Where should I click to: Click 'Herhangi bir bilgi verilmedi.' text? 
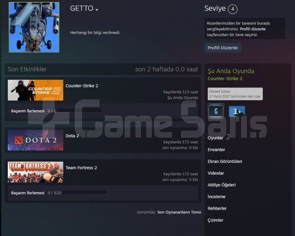pos(95,33)
